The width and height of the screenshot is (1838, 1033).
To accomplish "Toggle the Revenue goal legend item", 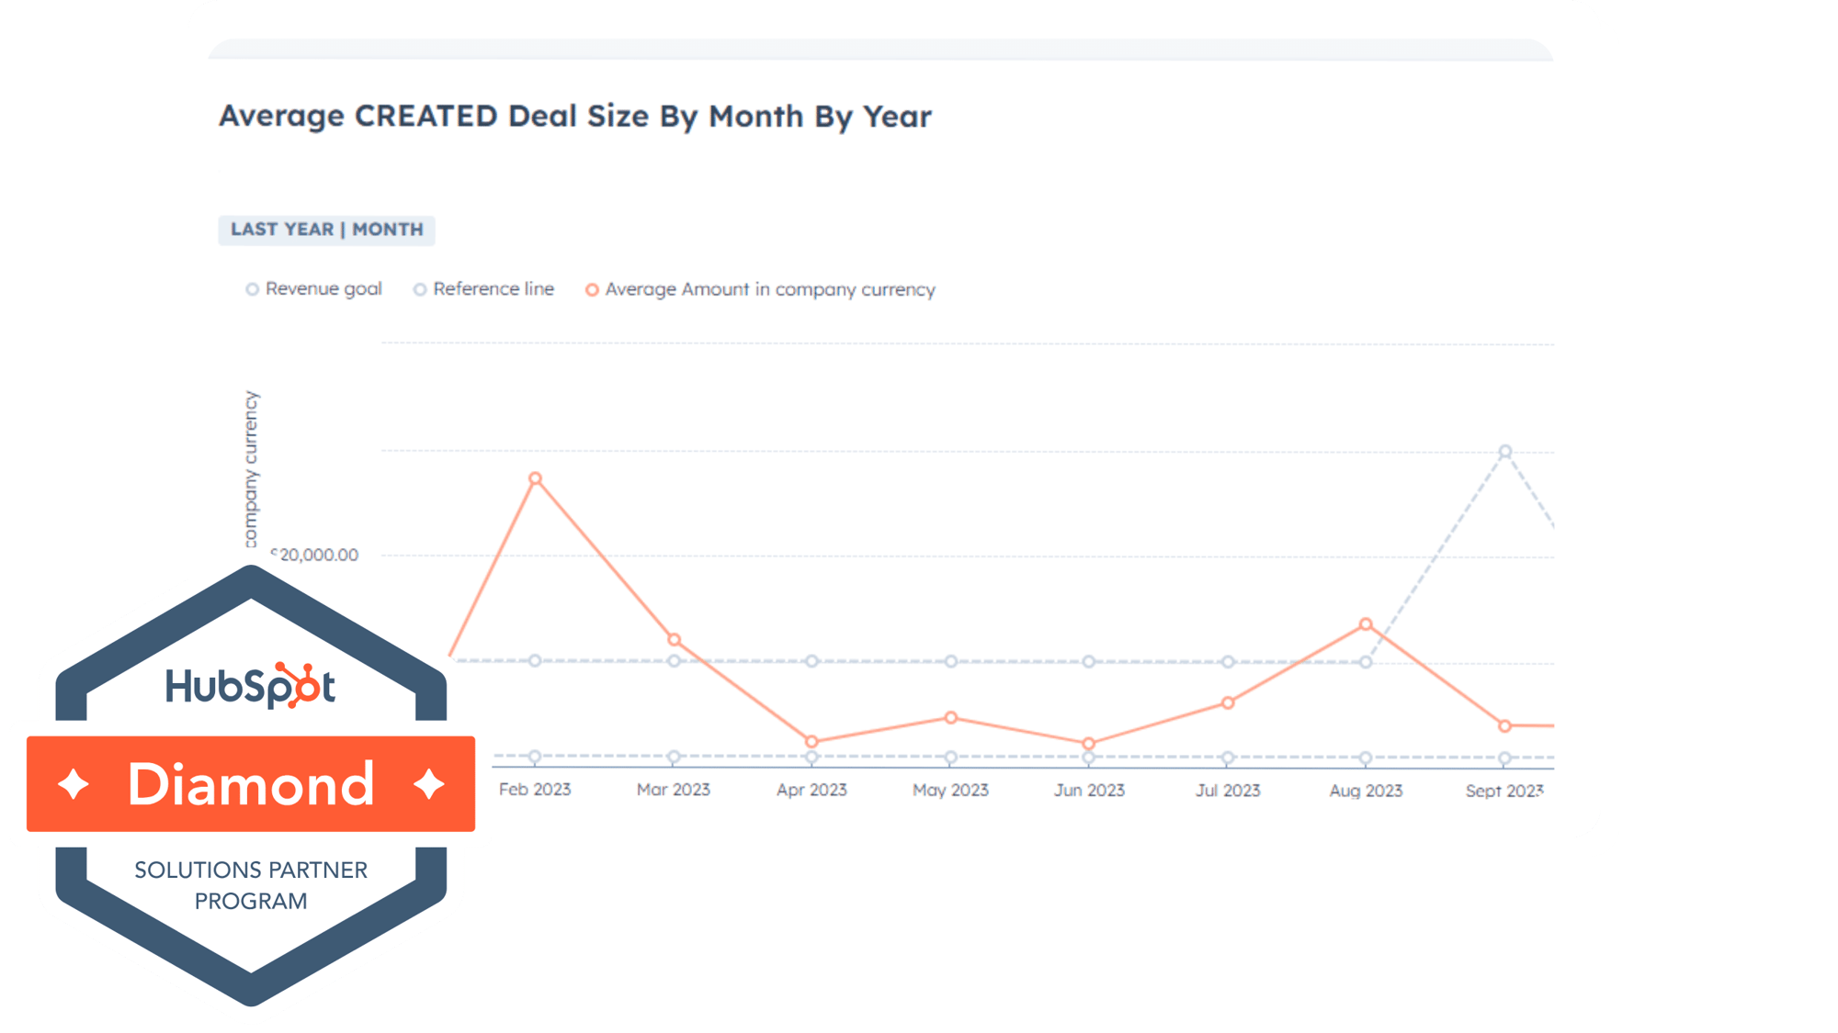I will [x=313, y=289].
